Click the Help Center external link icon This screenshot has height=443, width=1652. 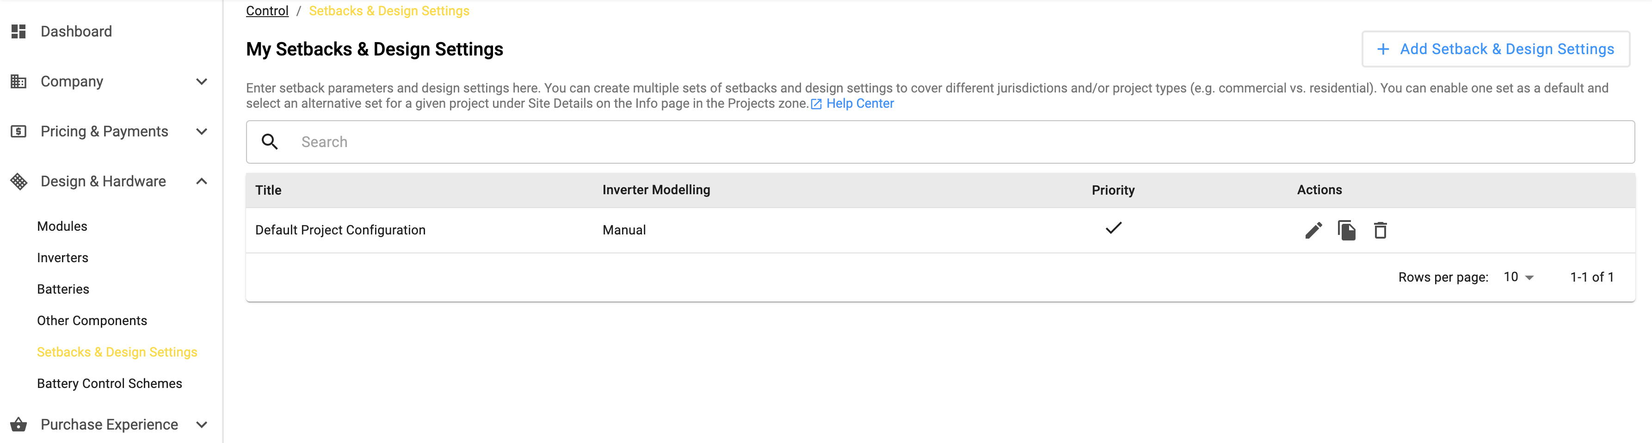point(816,104)
